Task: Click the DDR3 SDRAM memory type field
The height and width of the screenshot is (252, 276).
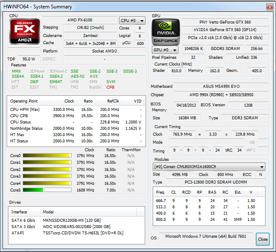Action: 245,118
